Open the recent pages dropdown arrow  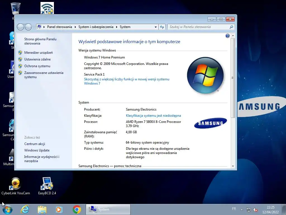coord(34,27)
